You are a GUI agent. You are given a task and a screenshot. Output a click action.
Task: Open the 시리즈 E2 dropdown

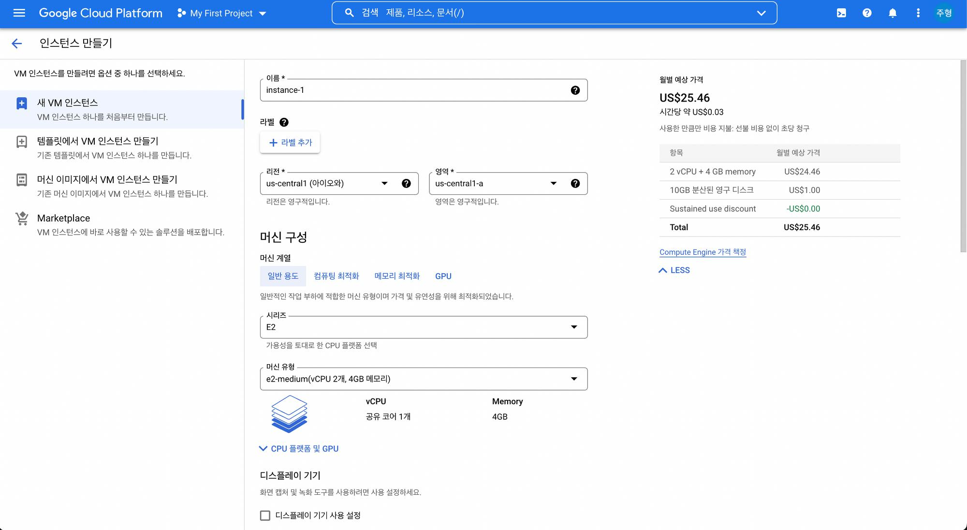[423, 327]
